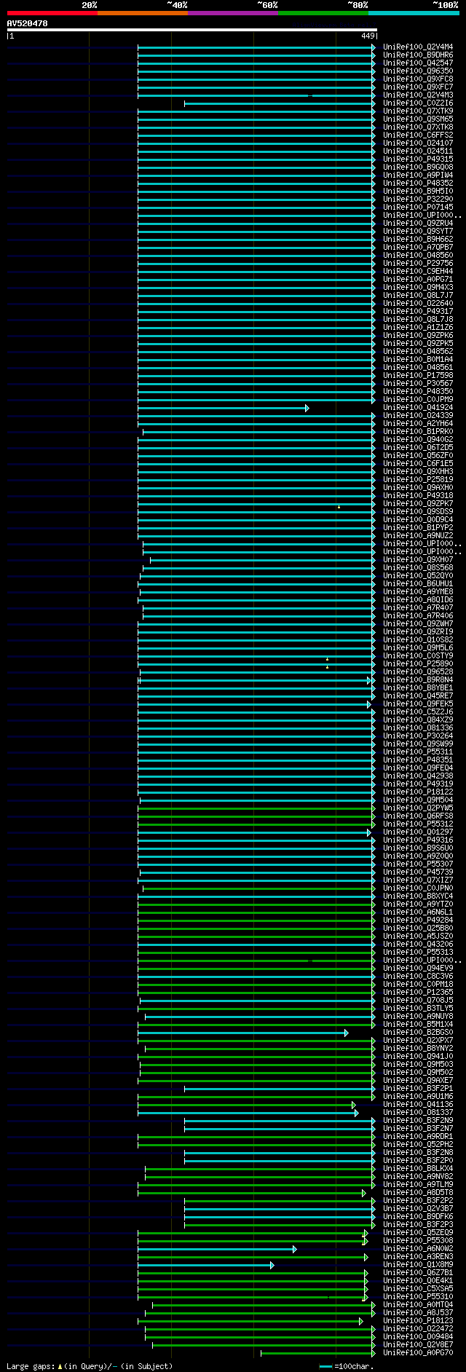Select hit label UniRef100_P18122
Screen dimensions: 466x1372
pos(418,792)
